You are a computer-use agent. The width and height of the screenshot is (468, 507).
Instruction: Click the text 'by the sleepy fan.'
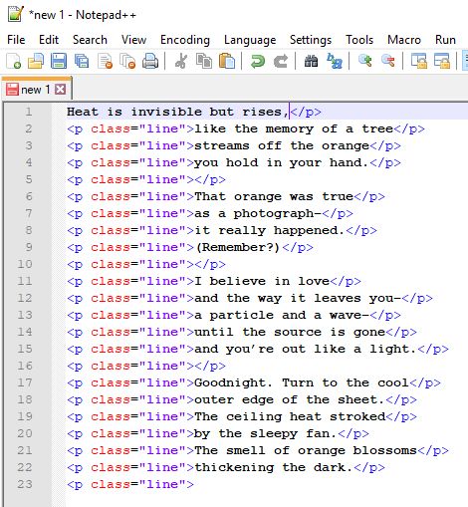pos(266,433)
